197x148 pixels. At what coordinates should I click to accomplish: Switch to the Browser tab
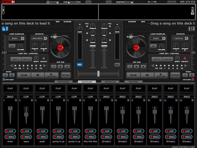(x=64, y=82)
